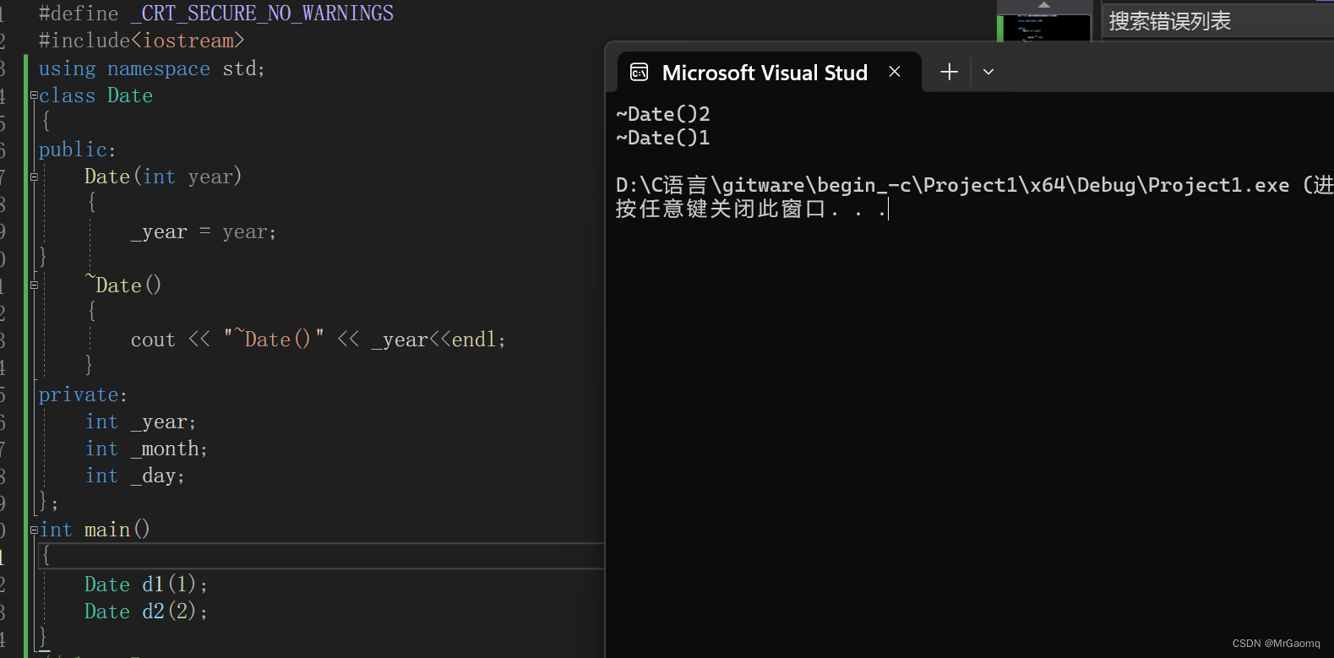Collapse the ~Date() destructor block
Viewport: 1334px width, 658px height.
(x=34, y=285)
